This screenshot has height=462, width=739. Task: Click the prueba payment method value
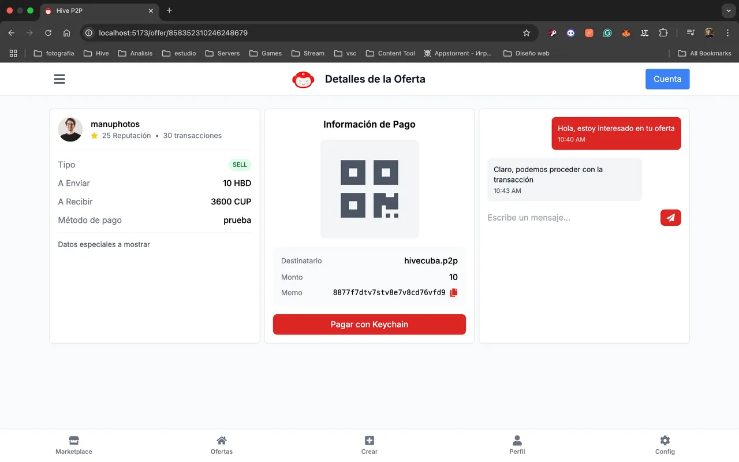coord(237,220)
